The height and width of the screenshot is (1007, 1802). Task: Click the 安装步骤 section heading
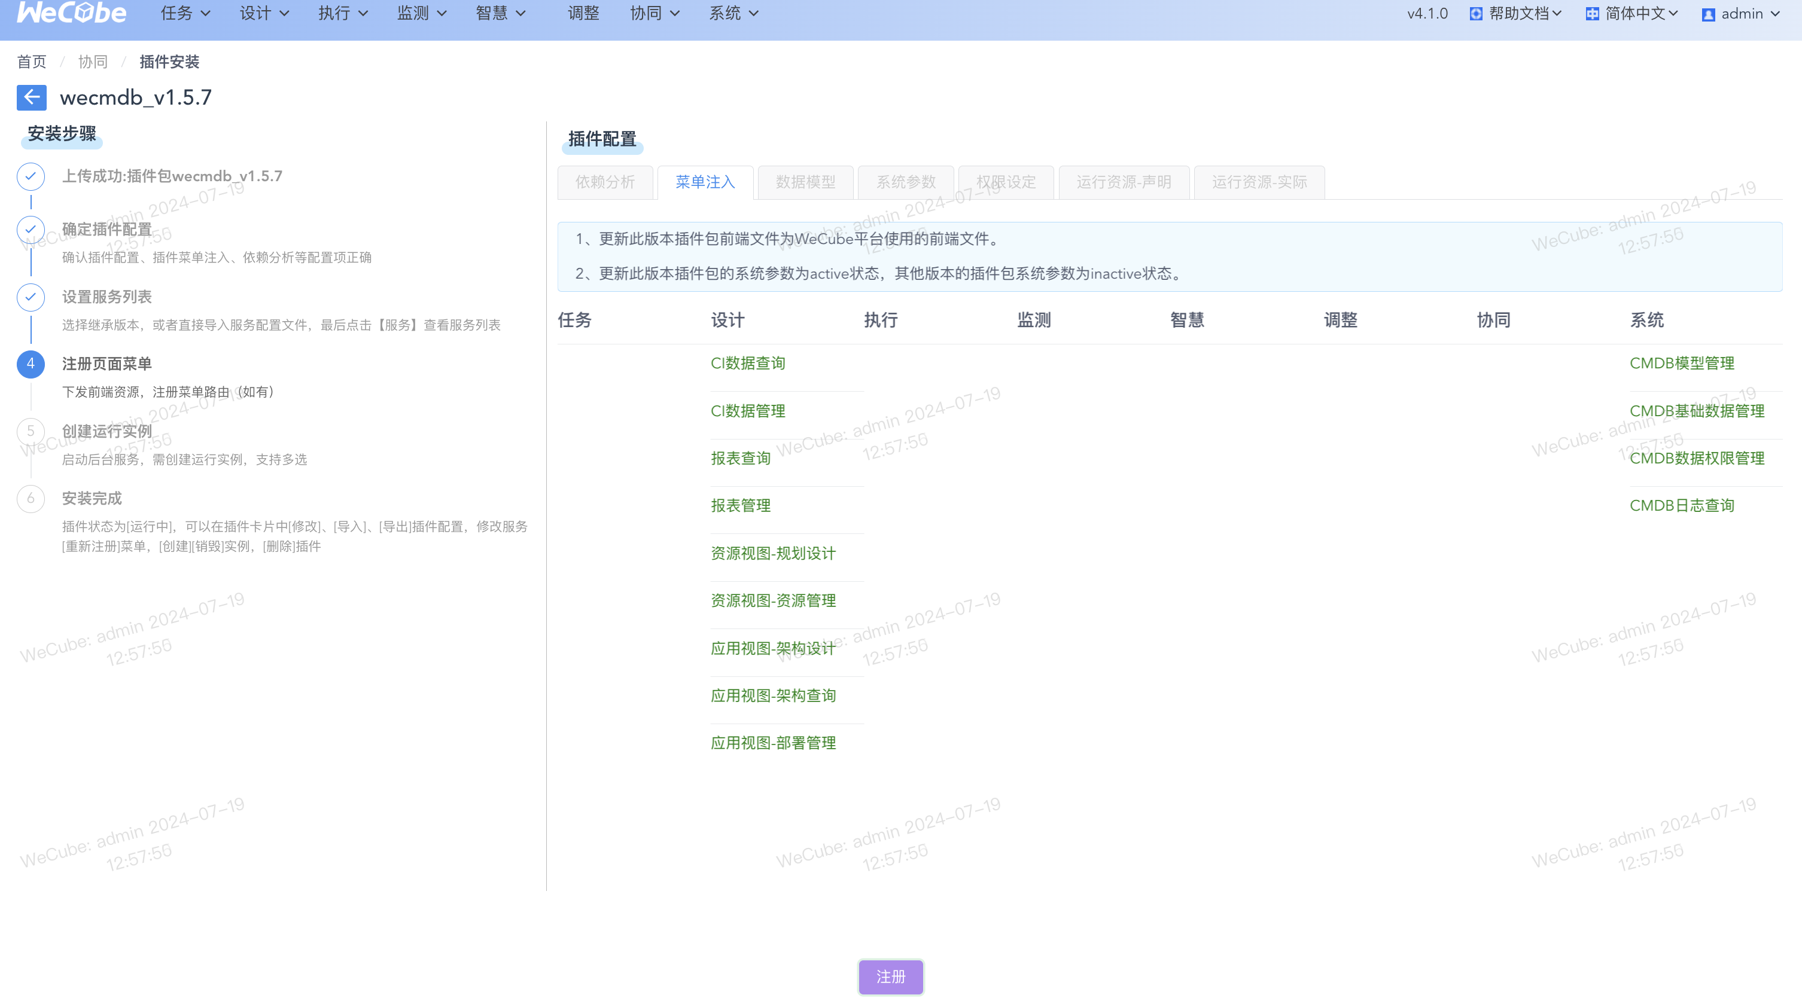pos(62,133)
